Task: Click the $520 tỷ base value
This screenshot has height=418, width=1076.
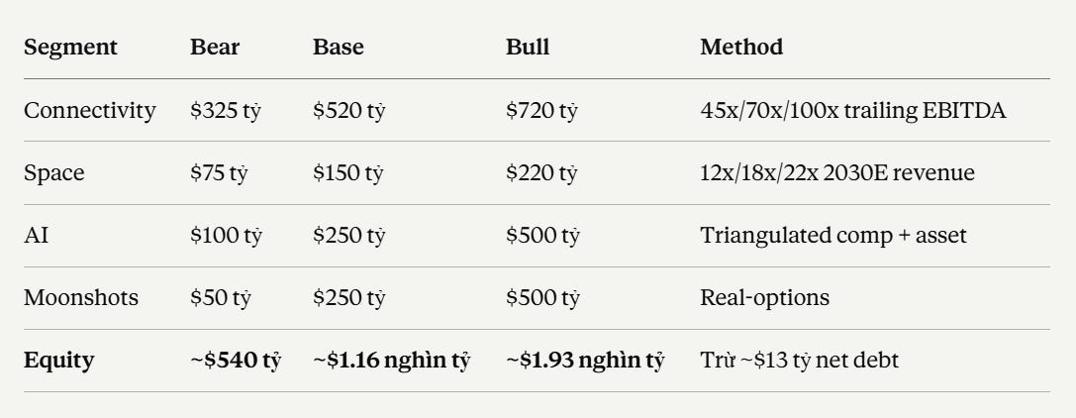Action: pyautogui.click(x=348, y=111)
